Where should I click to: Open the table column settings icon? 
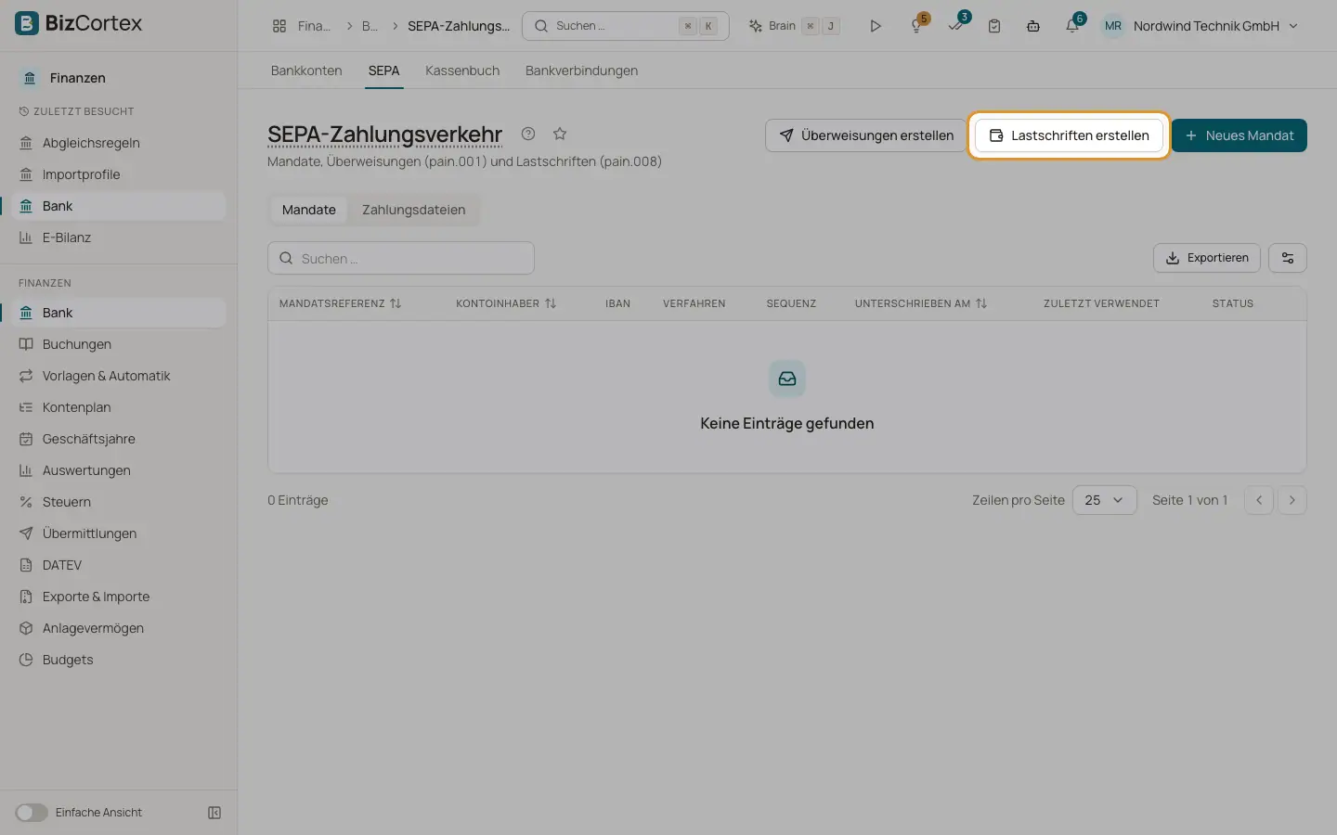pyautogui.click(x=1288, y=258)
